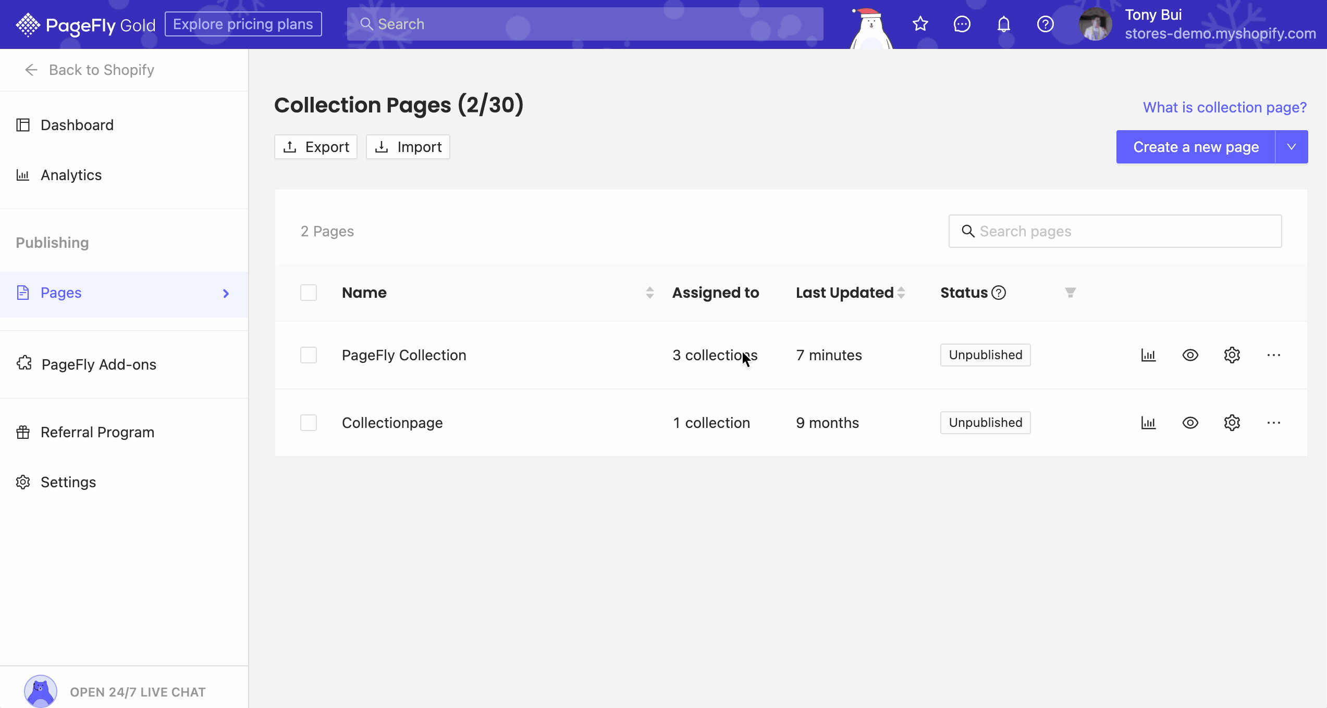This screenshot has width=1327, height=708.
Task: Click Unpublished badge on Collectionpage row
Action: (x=986, y=423)
